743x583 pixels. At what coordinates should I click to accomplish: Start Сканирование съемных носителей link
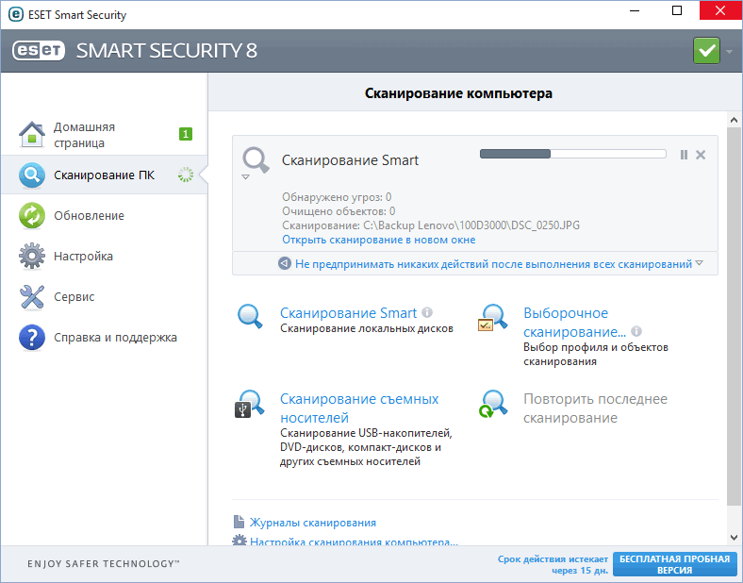[359, 408]
